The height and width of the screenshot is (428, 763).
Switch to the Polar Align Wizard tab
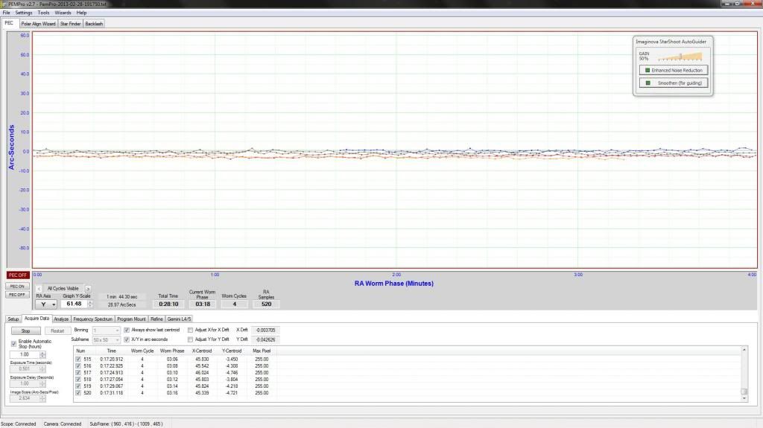pyautogui.click(x=39, y=23)
